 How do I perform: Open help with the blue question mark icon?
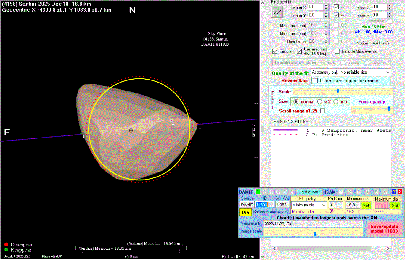tap(394, 192)
